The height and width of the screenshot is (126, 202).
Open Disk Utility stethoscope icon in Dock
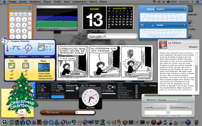coord(176,122)
